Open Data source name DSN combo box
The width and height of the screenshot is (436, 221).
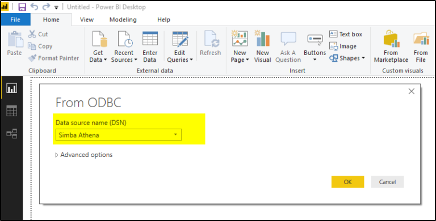point(119,135)
